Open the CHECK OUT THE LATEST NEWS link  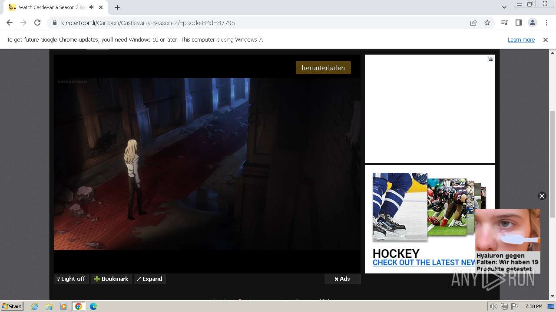[425, 263]
